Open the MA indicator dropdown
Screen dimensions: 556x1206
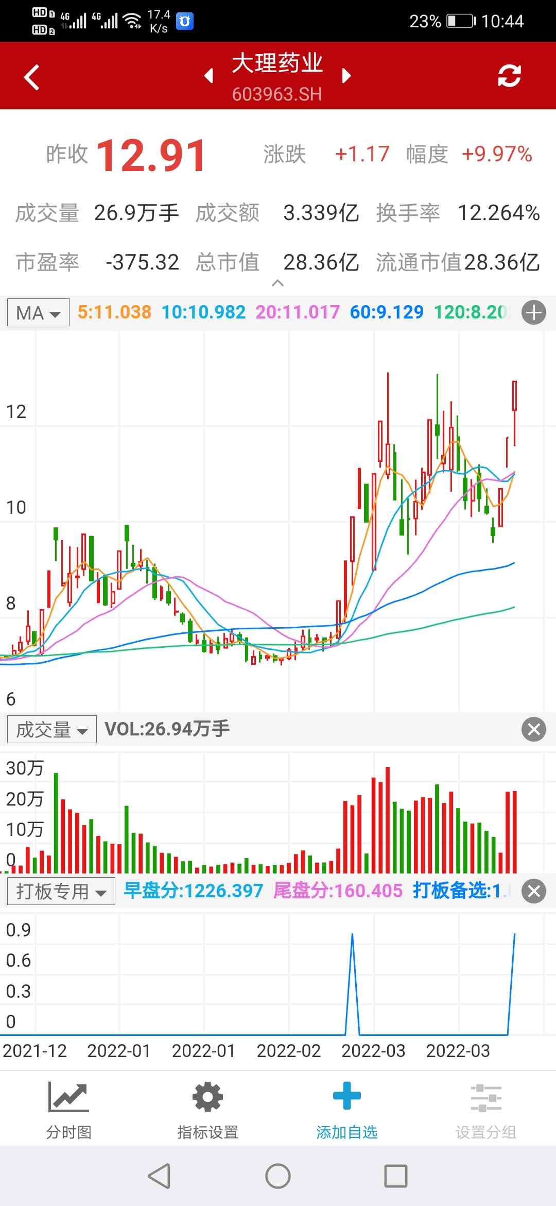[x=38, y=313]
